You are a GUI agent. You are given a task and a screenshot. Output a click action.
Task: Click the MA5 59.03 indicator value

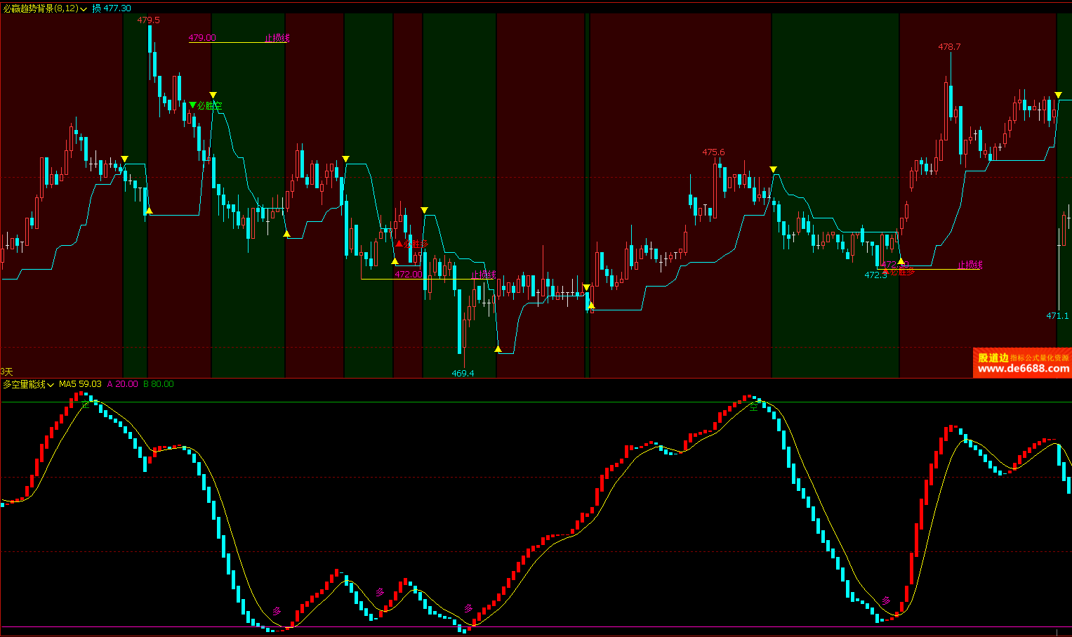(x=80, y=384)
